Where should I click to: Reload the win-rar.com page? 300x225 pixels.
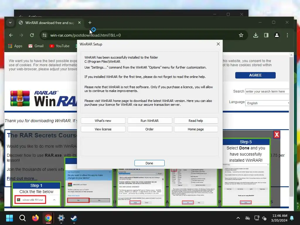(x=32, y=35)
